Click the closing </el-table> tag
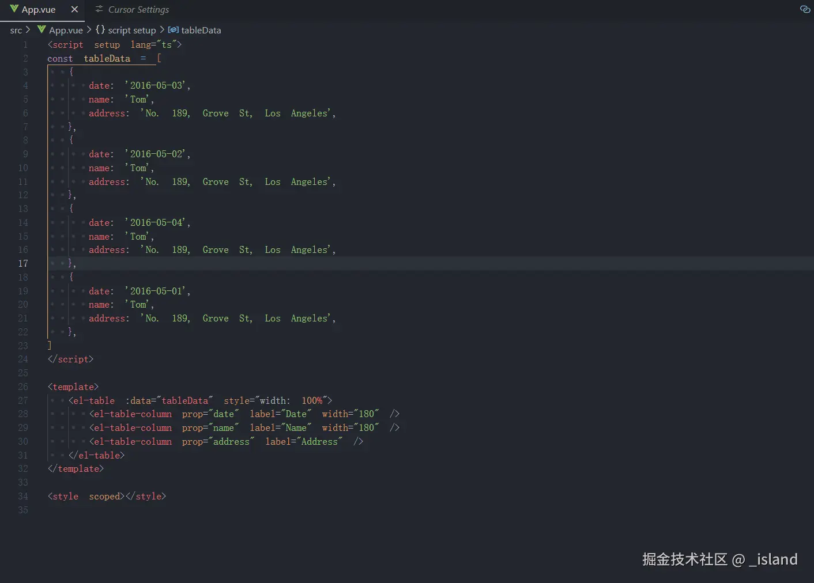The height and width of the screenshot is (583, 814). click(96, 456)
